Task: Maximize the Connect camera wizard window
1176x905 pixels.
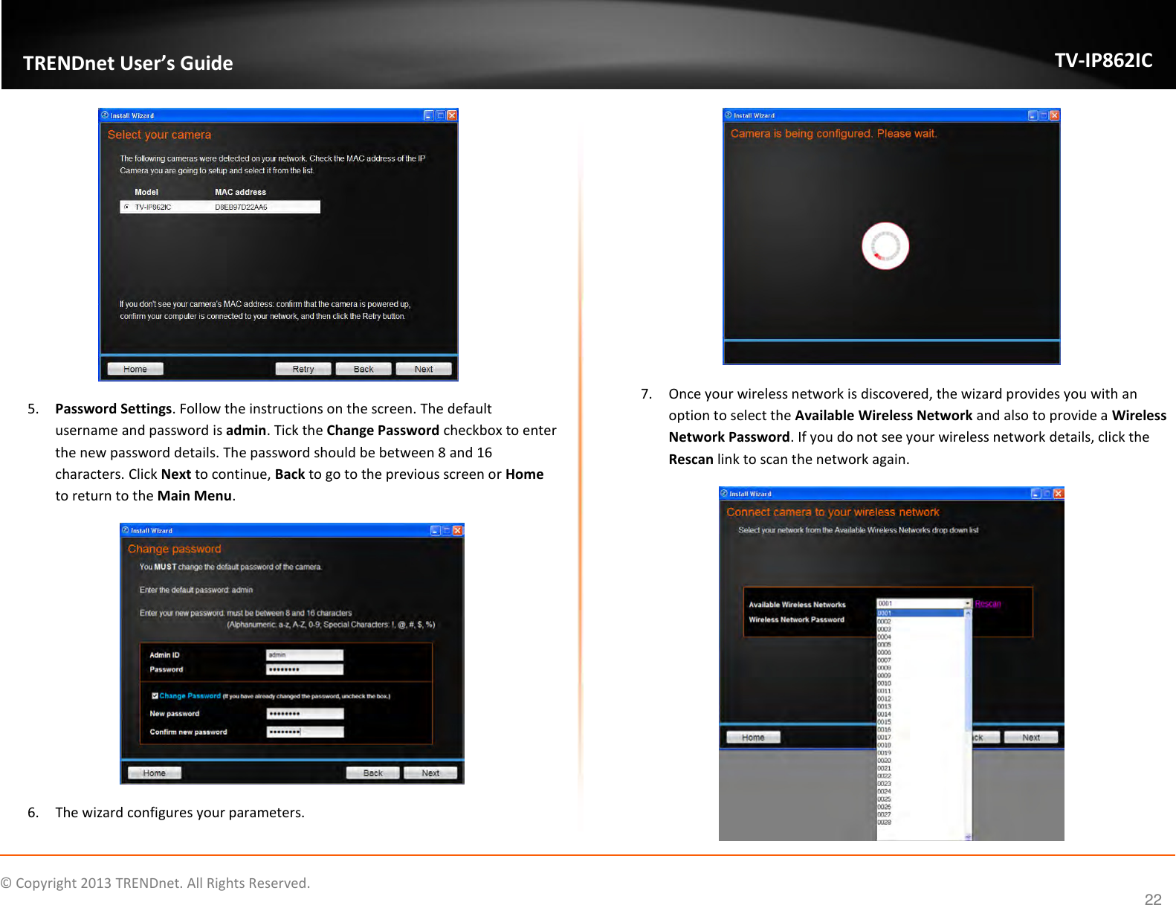Action: [x=1047, y=493]
